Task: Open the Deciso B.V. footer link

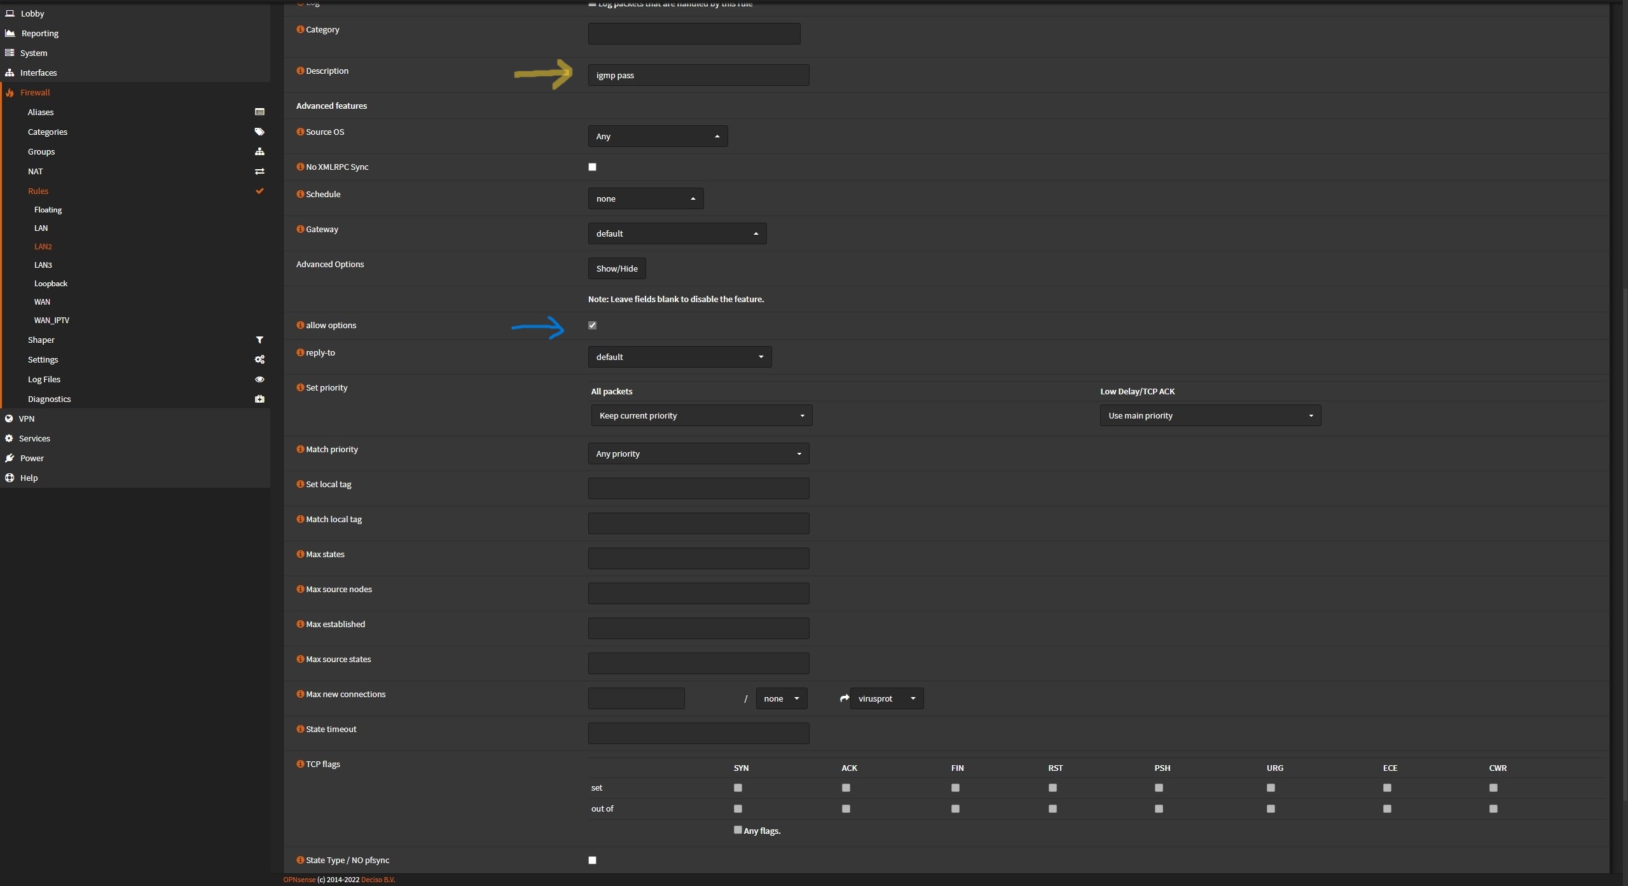Action: point(378,880)
